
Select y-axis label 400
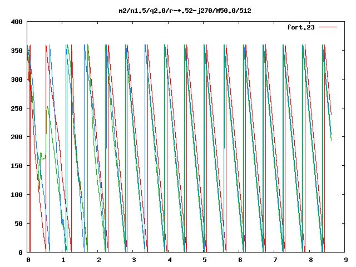(x=17, y=22)
